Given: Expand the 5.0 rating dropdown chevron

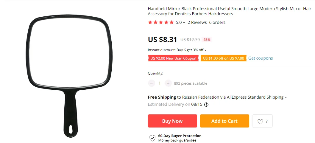Looking at the screenshot, I should [184, 23].
